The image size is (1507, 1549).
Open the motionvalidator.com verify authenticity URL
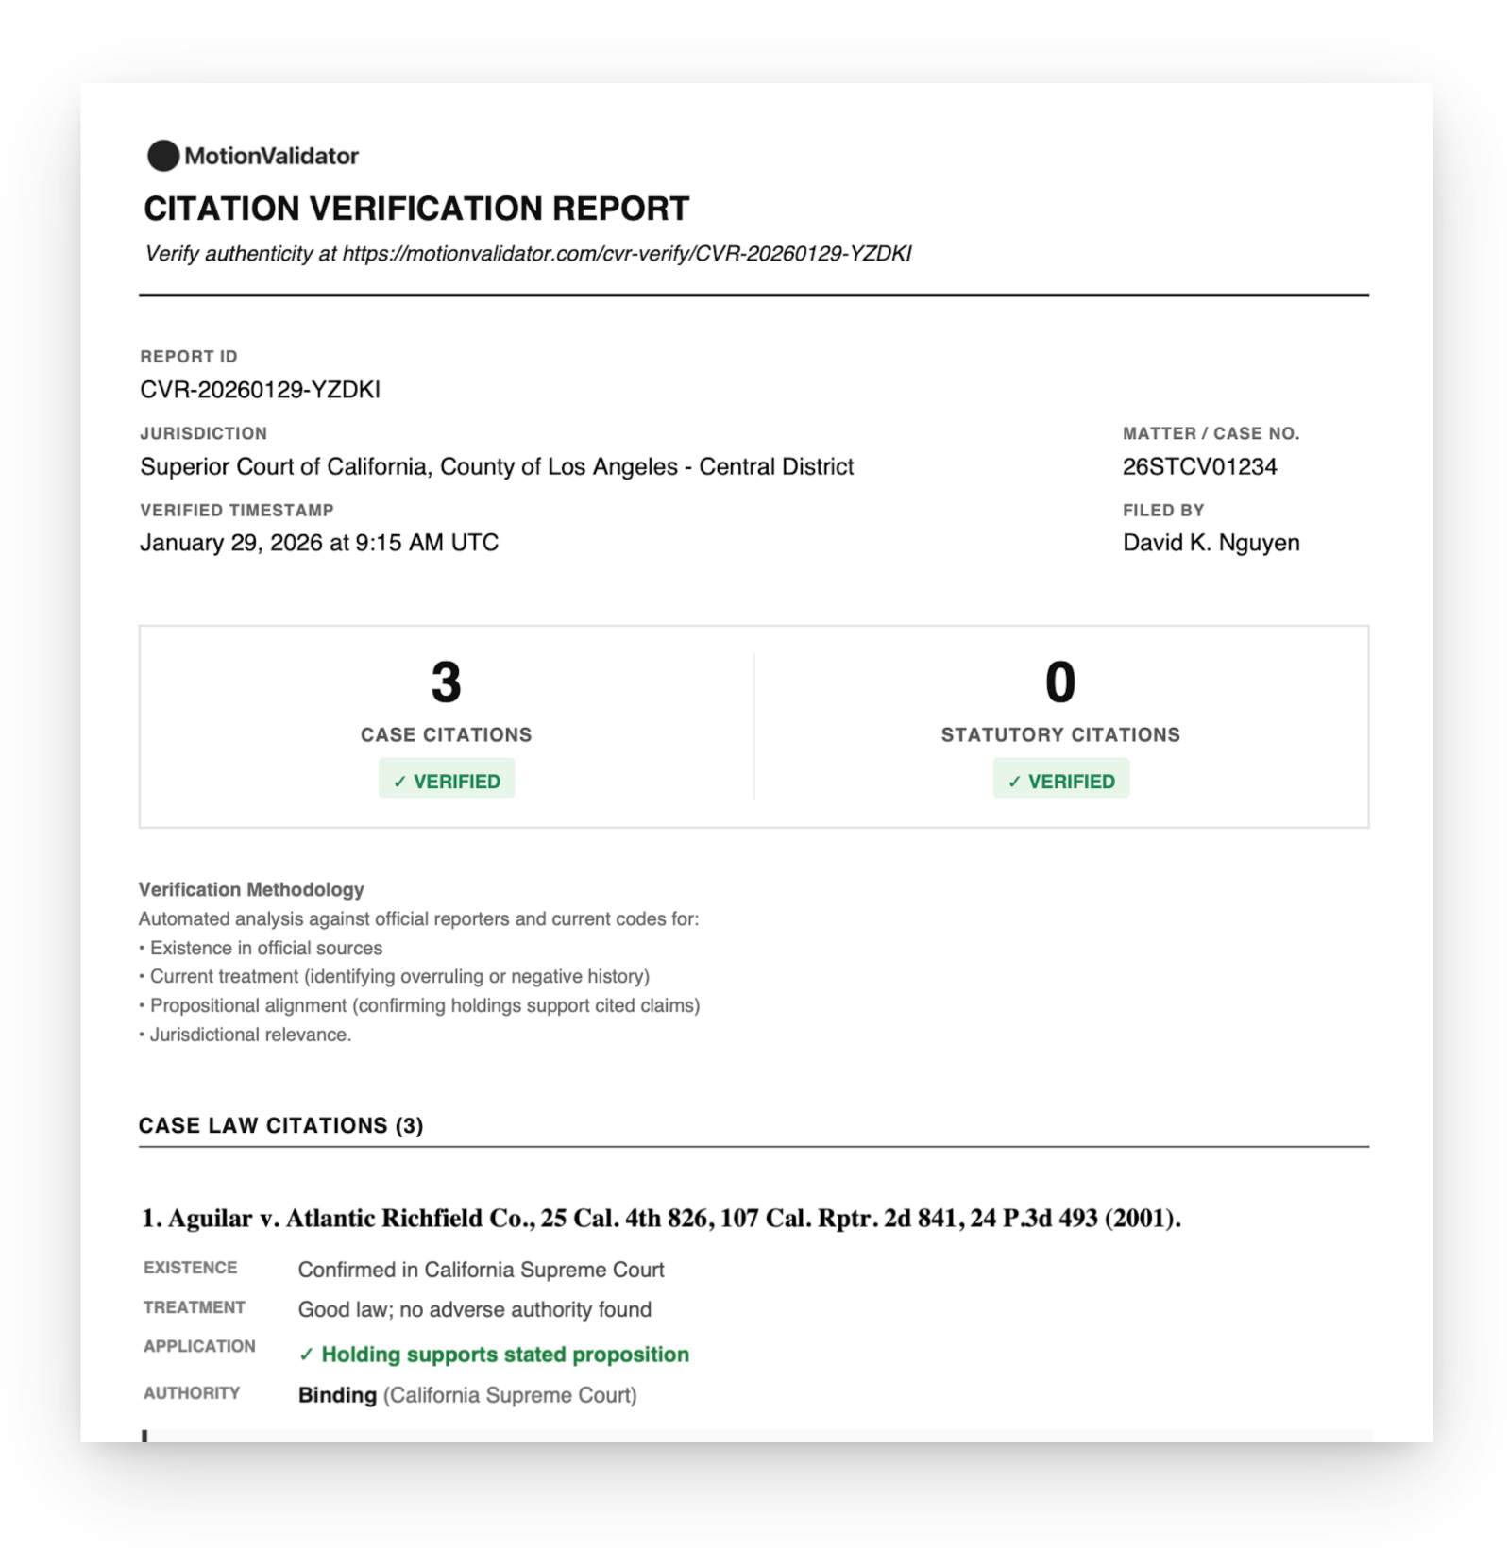pos(626,254)
